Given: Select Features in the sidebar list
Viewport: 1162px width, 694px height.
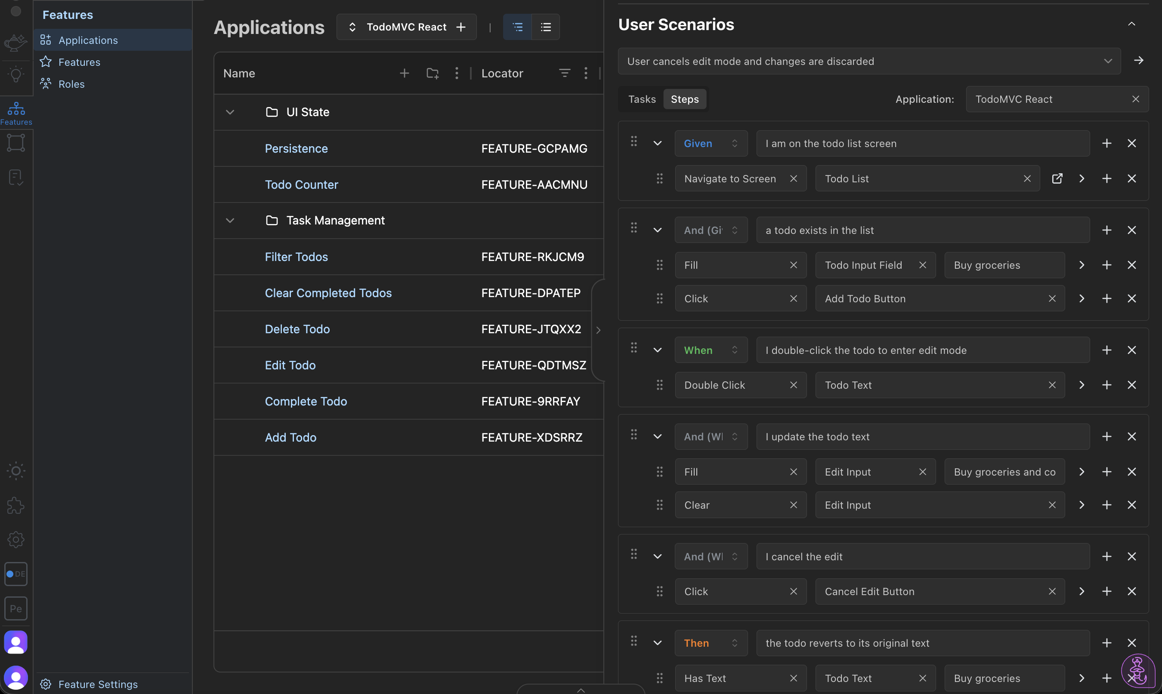Looking at the screenshot, I should 112,62.
